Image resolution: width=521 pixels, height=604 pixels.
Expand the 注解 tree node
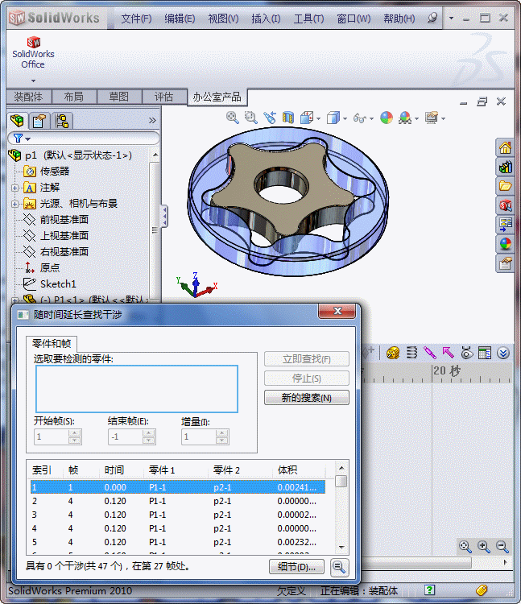click(x=14, y=188)
